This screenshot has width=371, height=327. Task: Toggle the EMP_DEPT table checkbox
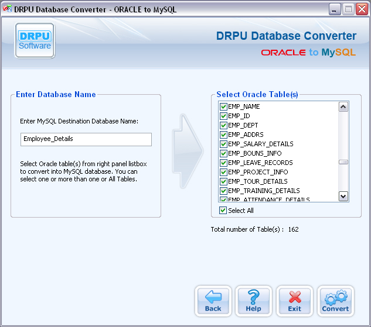(x=223, y=126)
